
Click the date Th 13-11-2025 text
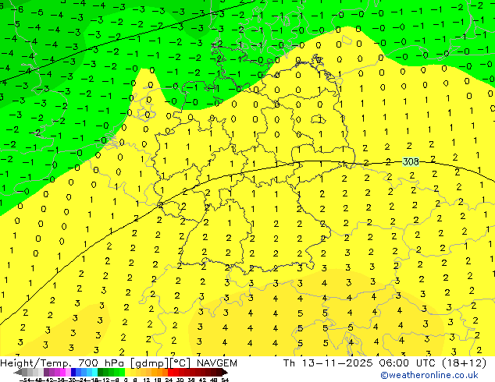[x=329, y=363]
